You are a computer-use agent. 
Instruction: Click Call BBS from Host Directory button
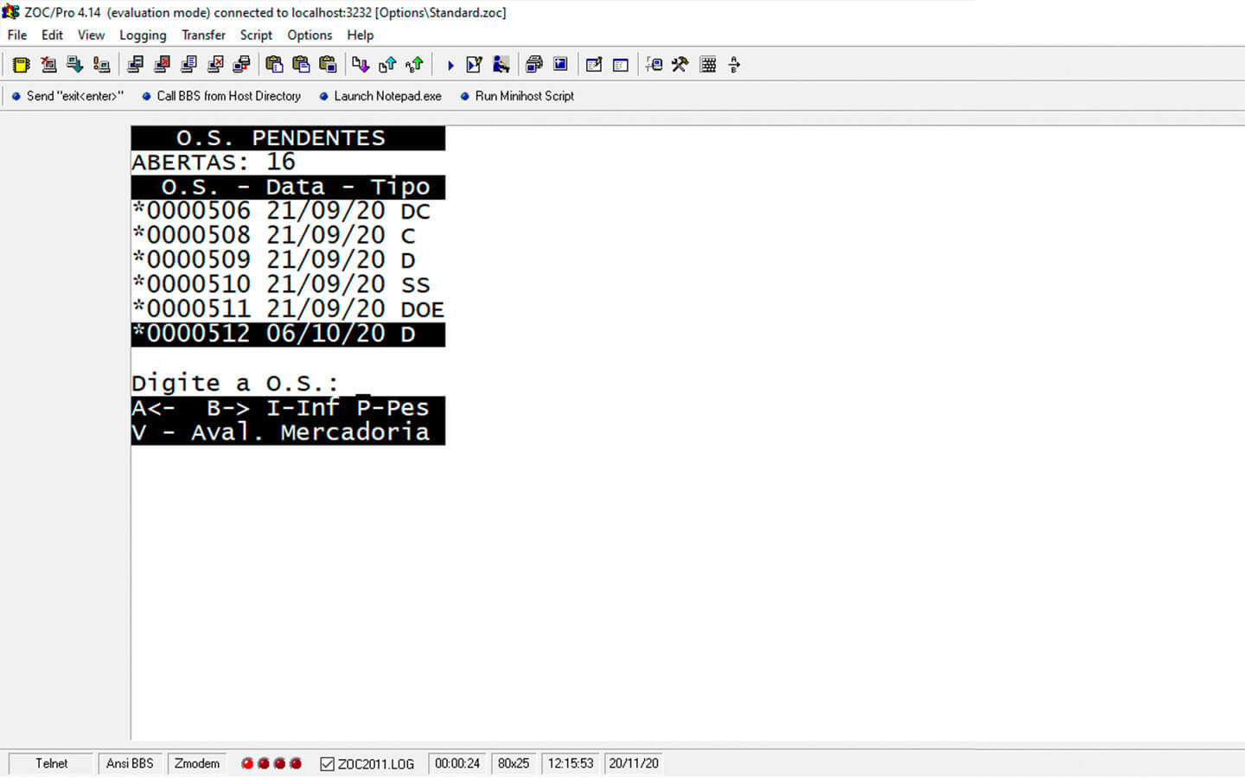(221, 96)
